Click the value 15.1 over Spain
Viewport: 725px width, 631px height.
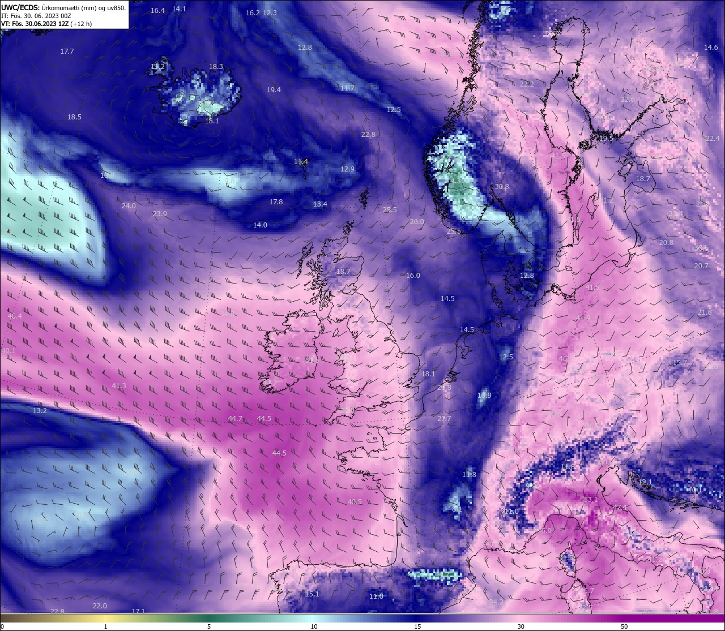[x=312, y=594]
